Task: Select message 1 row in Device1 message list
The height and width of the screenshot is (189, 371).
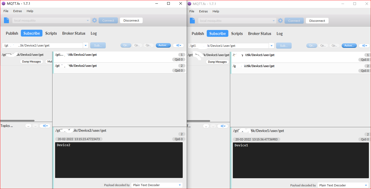Action: 301,57
